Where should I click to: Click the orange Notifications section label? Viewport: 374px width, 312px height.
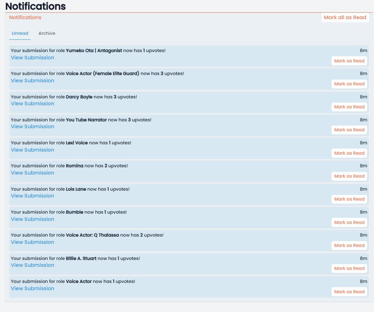coord(25,17)
